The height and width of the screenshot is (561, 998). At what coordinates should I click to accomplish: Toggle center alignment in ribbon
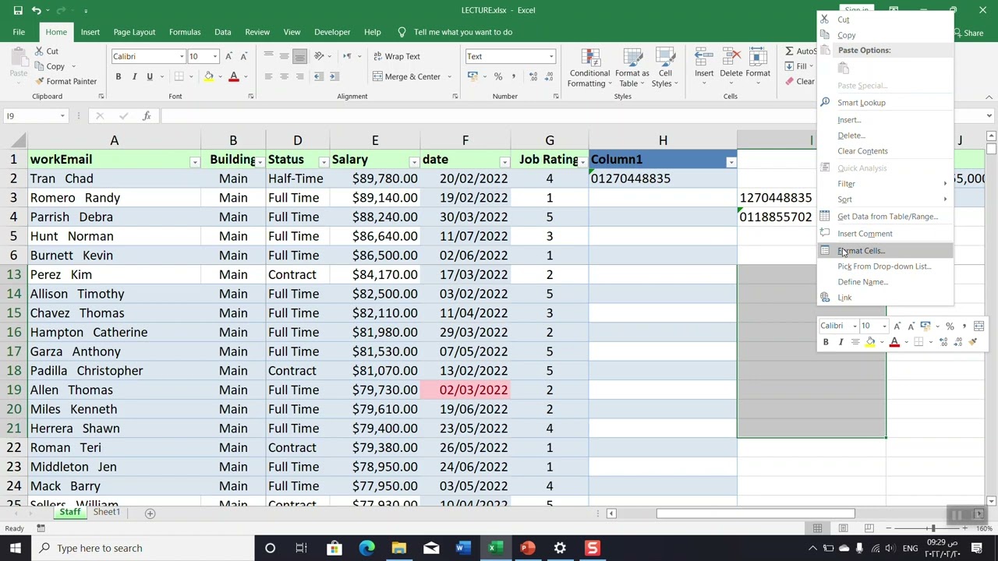coord(284,76)
